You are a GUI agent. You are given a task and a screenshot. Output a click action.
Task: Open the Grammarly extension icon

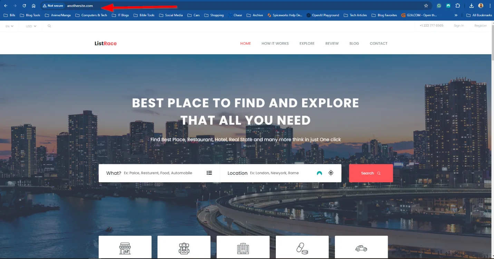[x=439, y=6]
